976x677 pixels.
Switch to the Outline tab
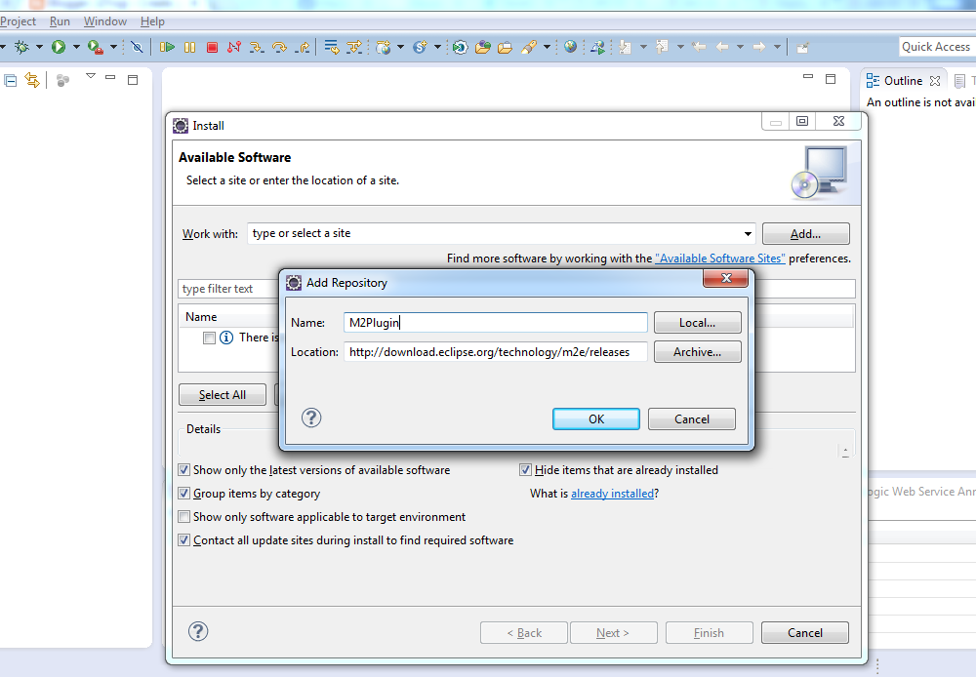903,80
